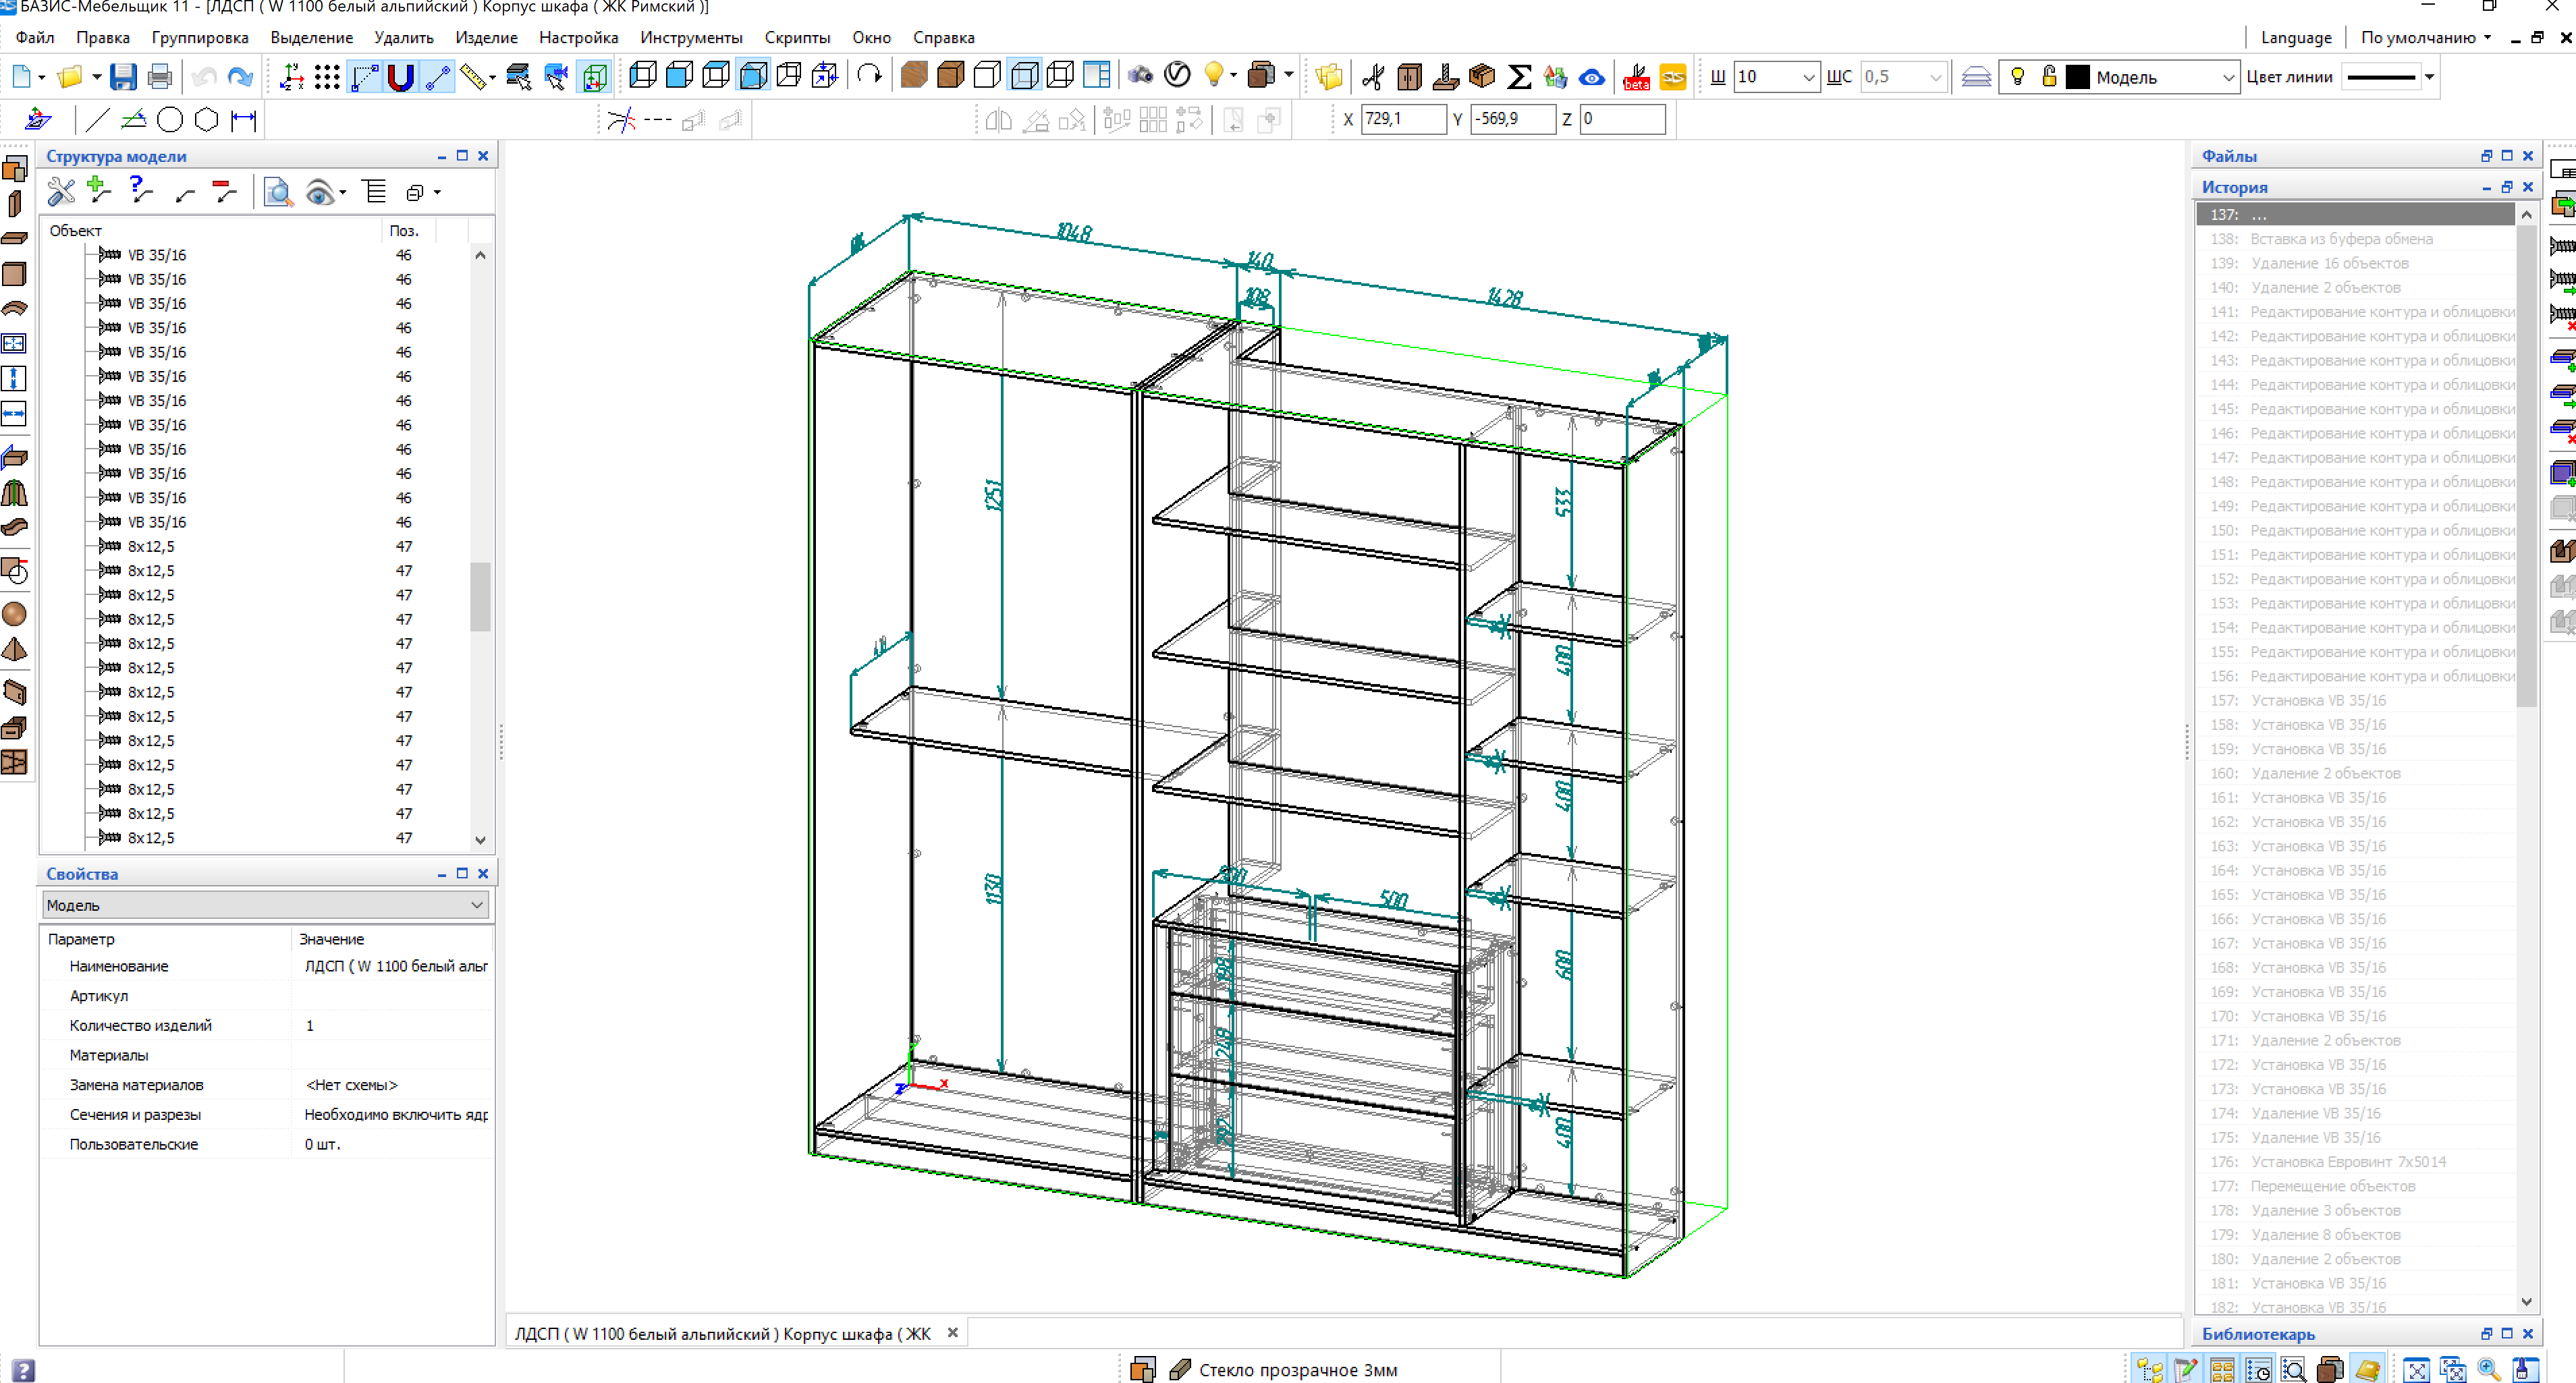Click the ruler measuring tool
The width and height of the screenshot is (2576, 1383).
point(473,77)
